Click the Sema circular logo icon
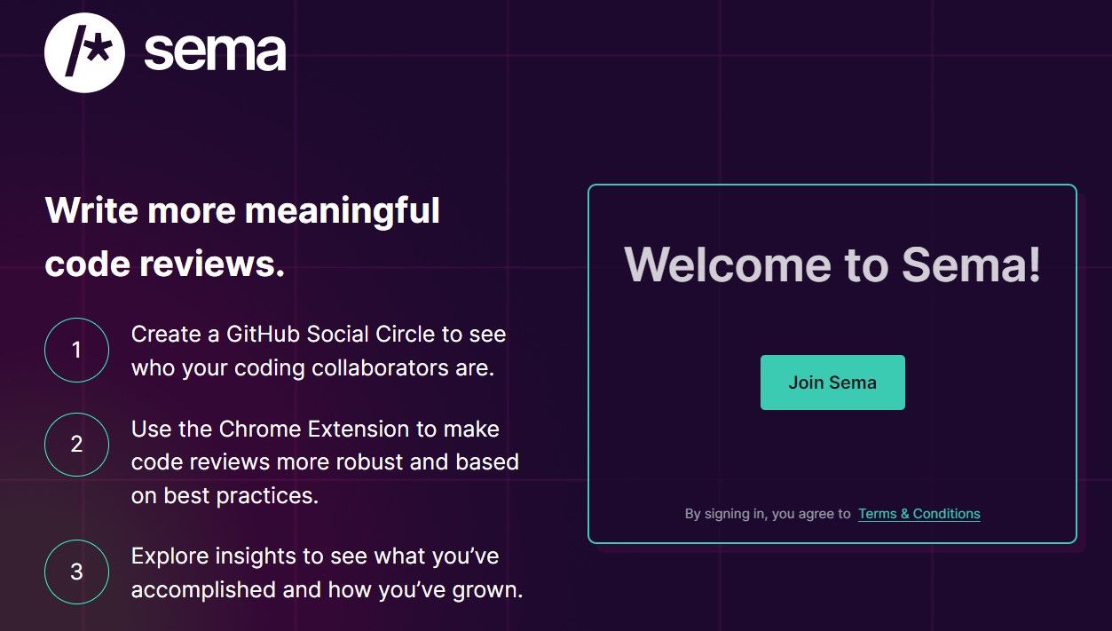 (84, 52)
